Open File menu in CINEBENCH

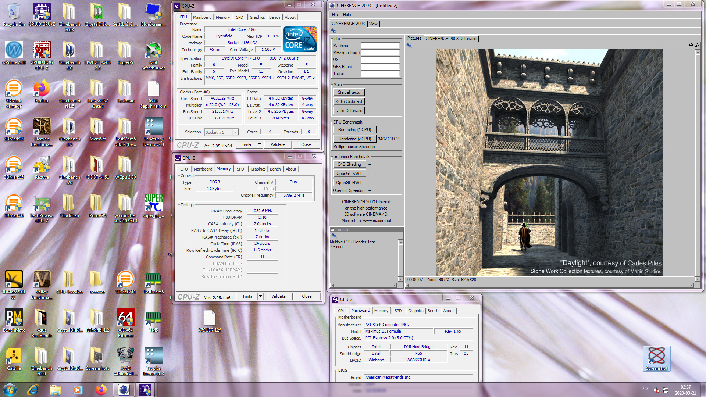(x=335, y=15)
